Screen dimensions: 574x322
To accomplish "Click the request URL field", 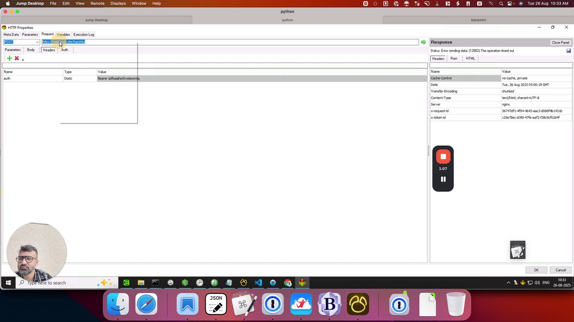I will [230, 42].
